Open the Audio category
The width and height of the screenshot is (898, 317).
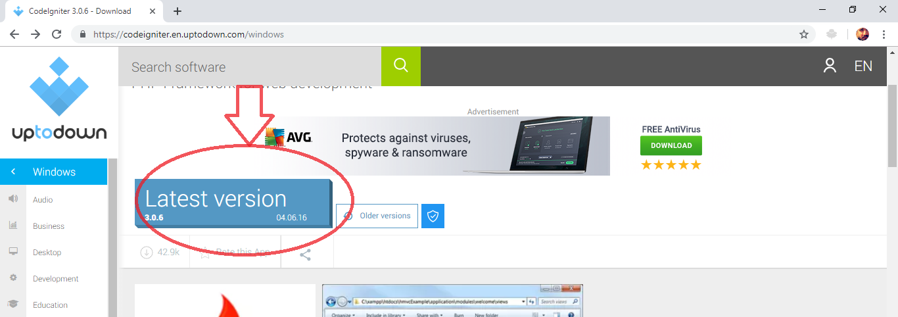[x=43, y=200]
